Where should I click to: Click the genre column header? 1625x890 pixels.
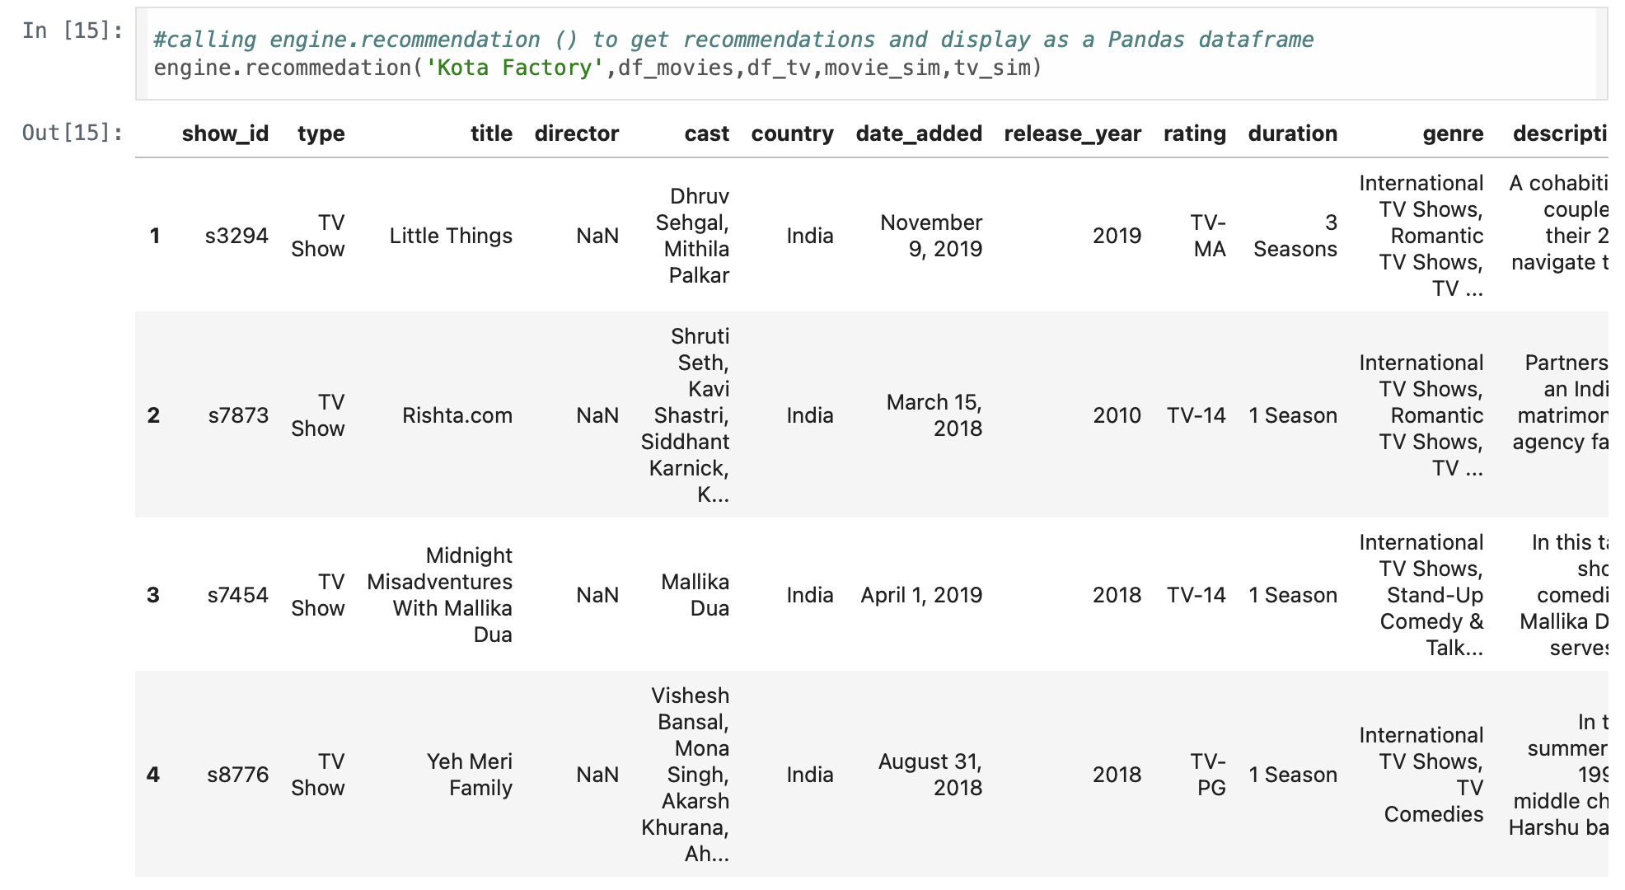click(x=1453, y=133)
